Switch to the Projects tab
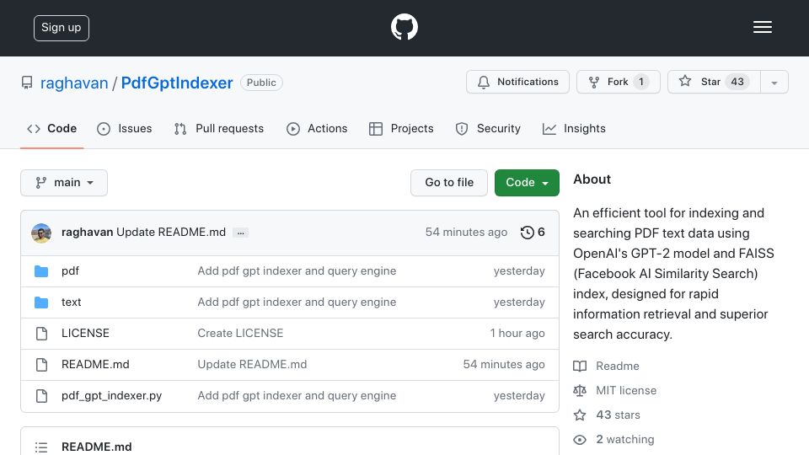 [401, 128]
